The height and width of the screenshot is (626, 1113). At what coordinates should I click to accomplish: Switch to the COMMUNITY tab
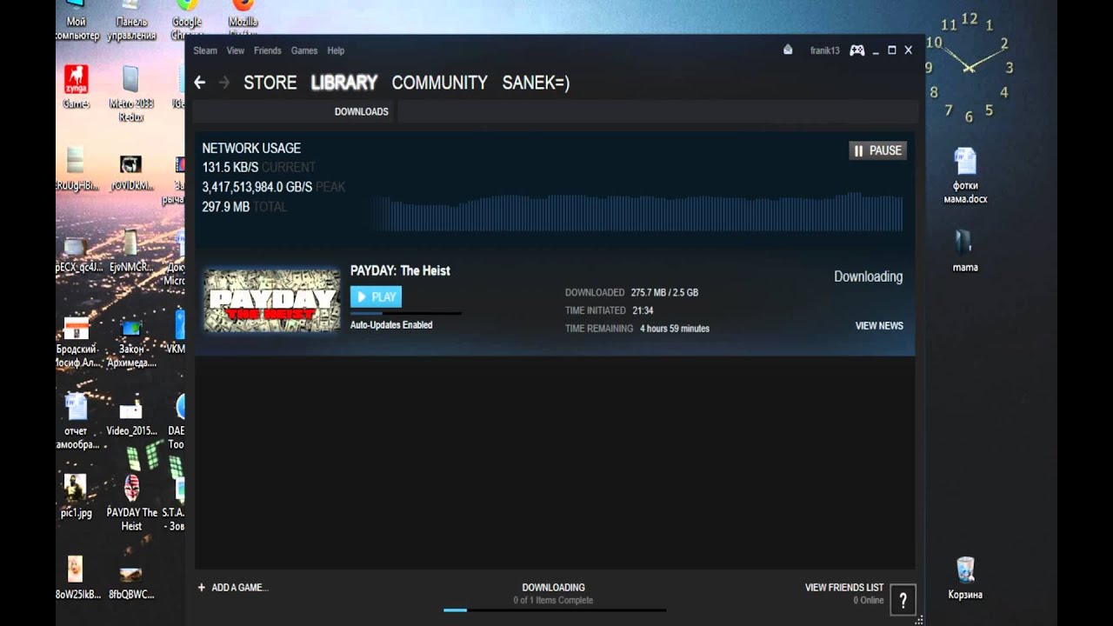click(439, 83)
